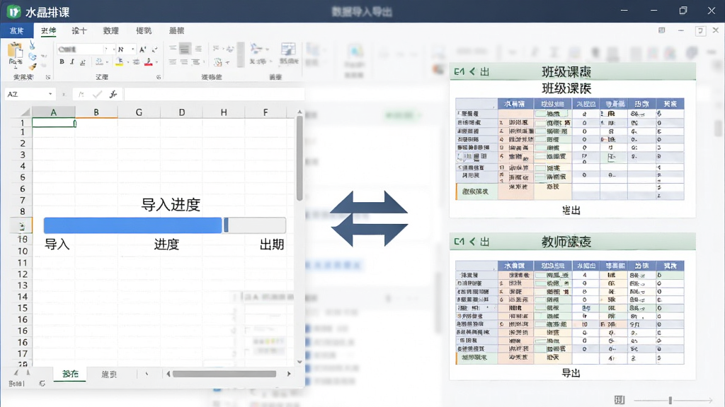Click the yellow fill color icon

tap(120, 62)
